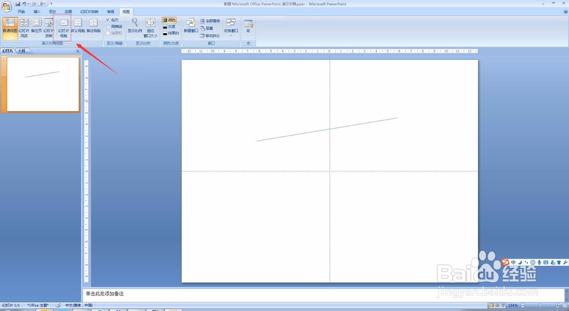
Task: Click language 中文(简体, 中国) in status bar
Action: pyautogui.click(x=79, y=305)
